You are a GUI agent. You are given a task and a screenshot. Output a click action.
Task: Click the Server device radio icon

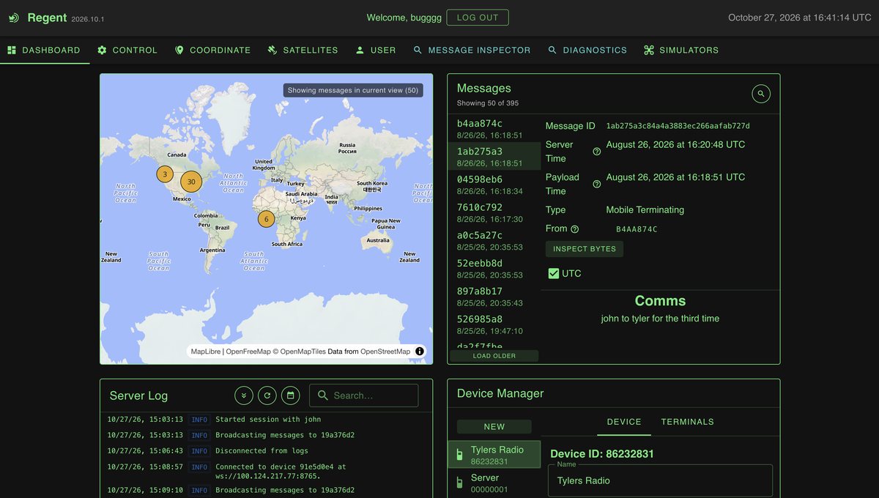[x=459, y=483]
